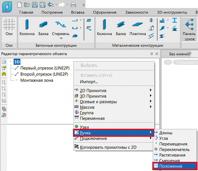The height and width of the screenshot is (171, 198).
Task: Select the concrete Балка tool
Action: 43,24
